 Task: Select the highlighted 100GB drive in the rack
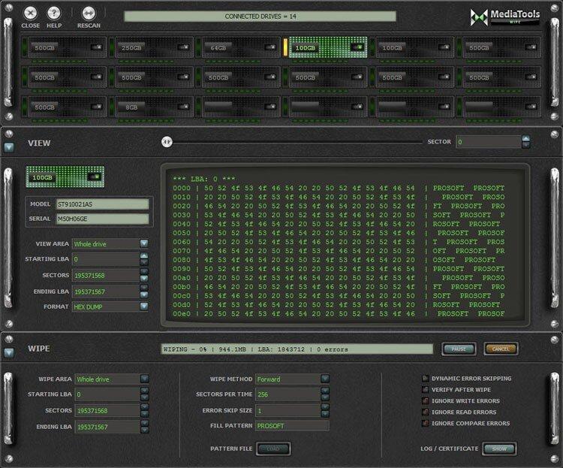coord(327,48)
